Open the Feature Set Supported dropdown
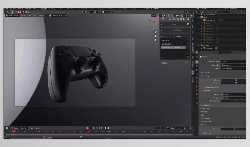 [233, 65]
